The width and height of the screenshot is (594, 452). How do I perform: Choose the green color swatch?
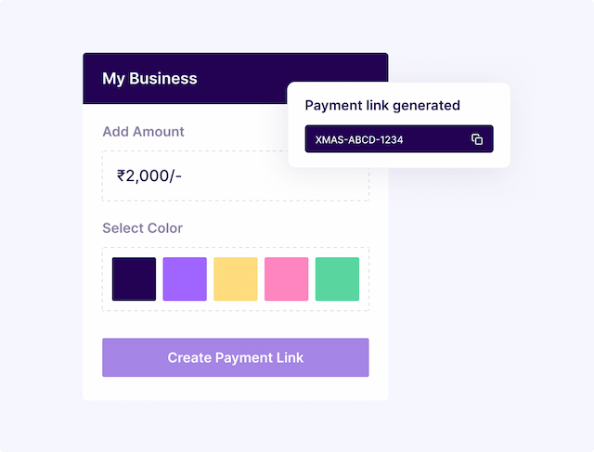(x=337, y=279)
